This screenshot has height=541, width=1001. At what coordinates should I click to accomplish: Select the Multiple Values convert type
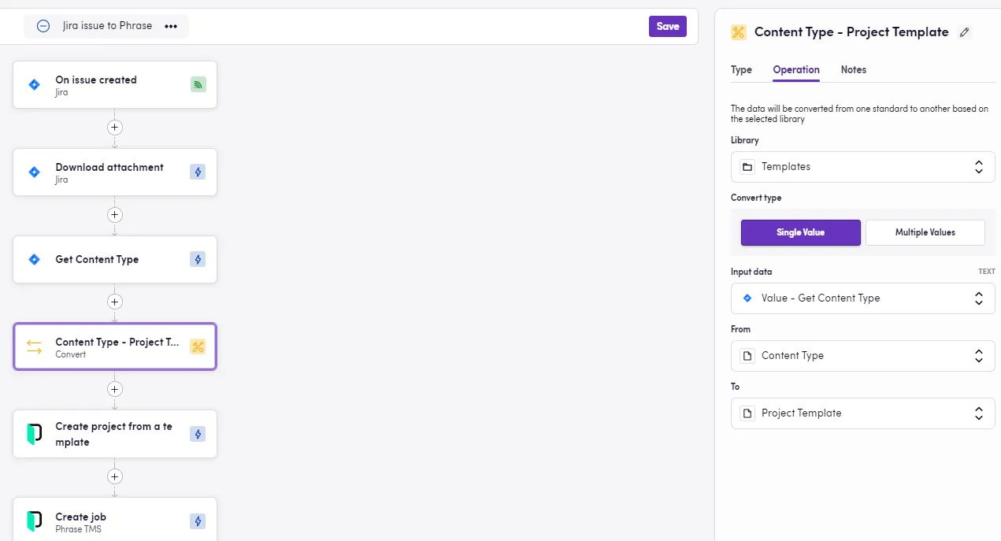[x=925, y=232]
